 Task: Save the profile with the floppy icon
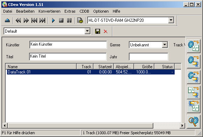(98, 31)
